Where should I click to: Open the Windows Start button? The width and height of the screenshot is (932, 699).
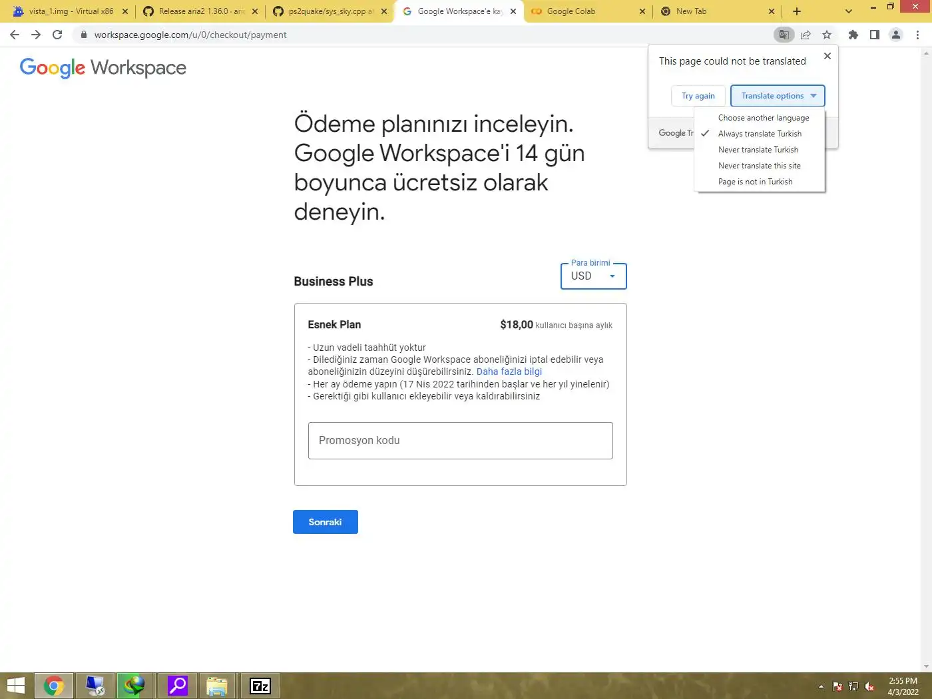[15, 686]
